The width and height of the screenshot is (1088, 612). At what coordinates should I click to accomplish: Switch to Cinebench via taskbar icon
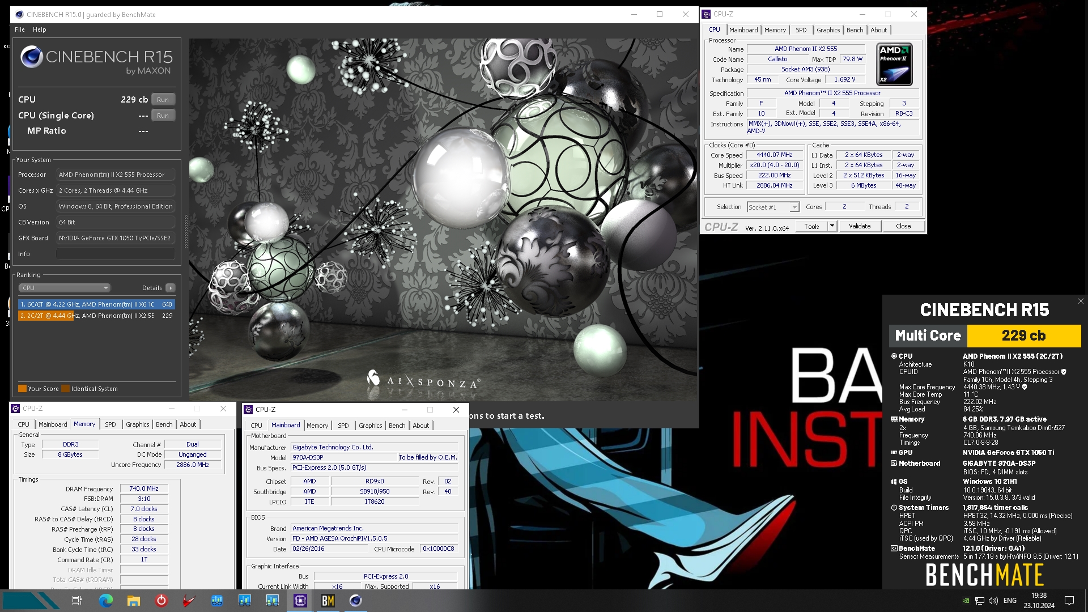(x=356, y=601)
